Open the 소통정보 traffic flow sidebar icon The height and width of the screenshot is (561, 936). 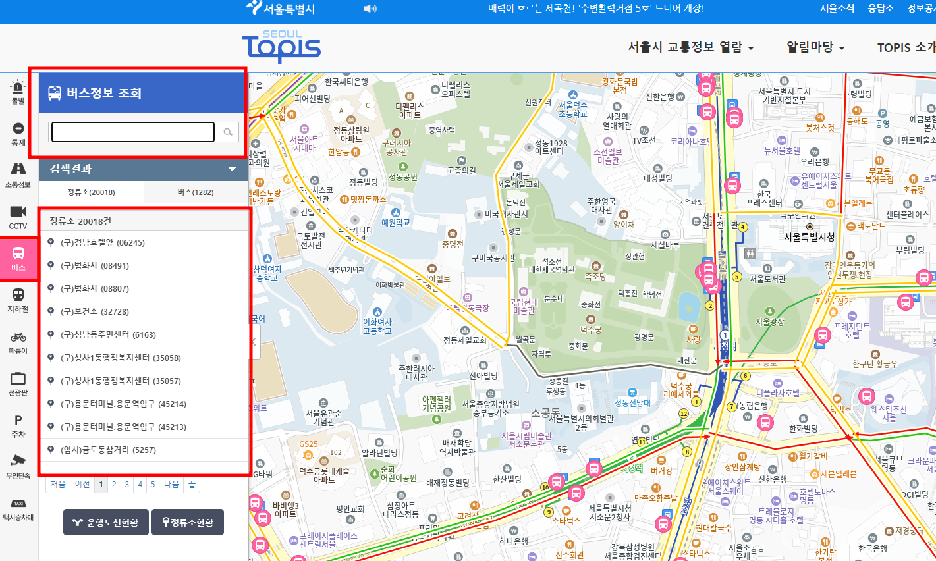[18, 175]
